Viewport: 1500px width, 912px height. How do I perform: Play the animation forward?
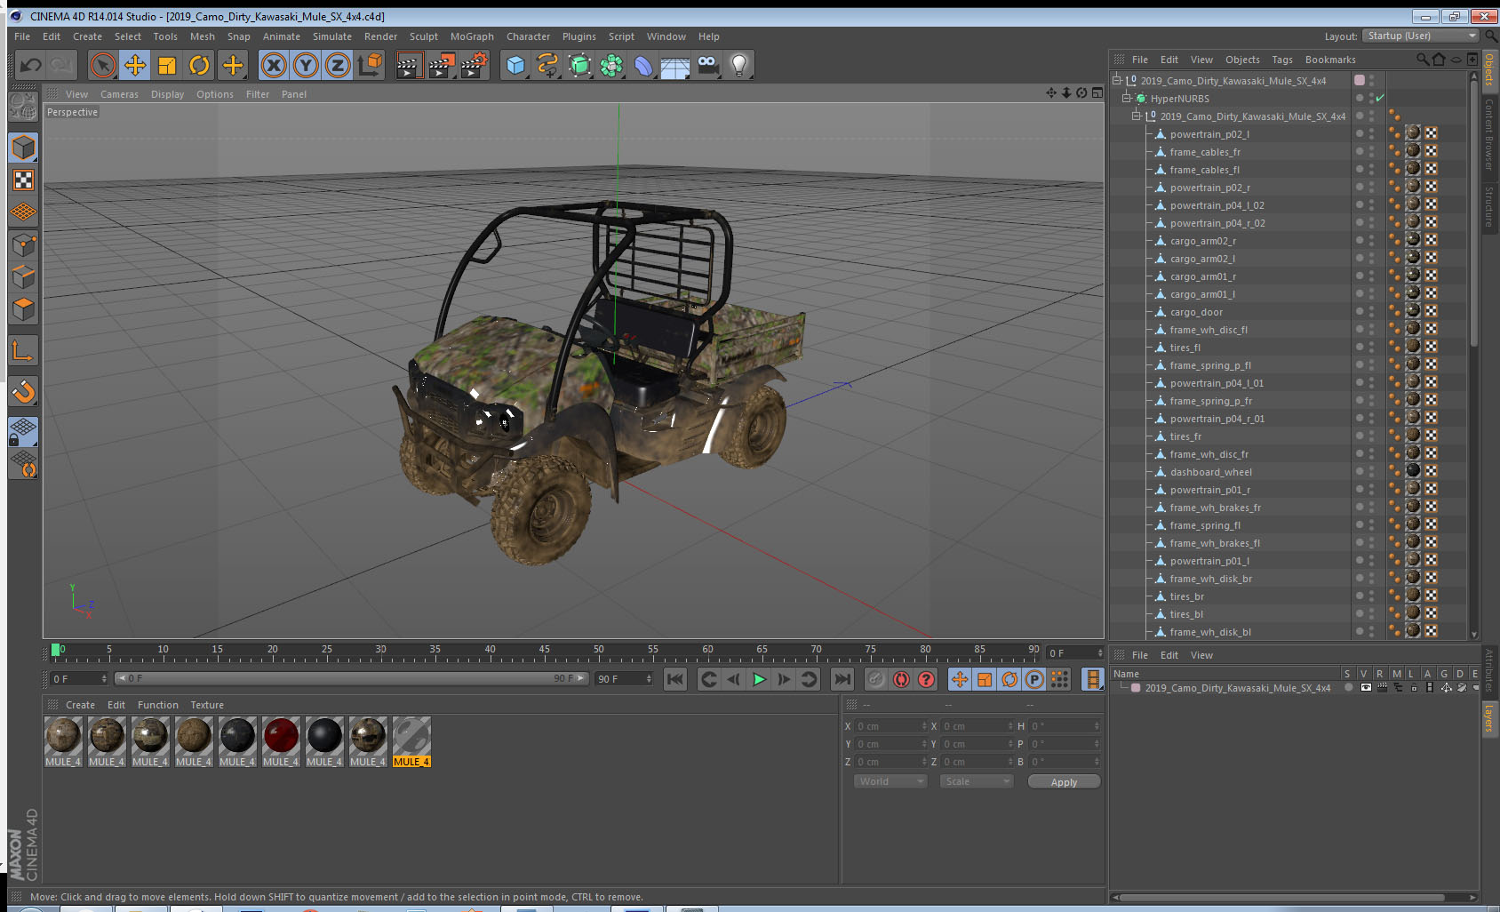pos(759,679)
